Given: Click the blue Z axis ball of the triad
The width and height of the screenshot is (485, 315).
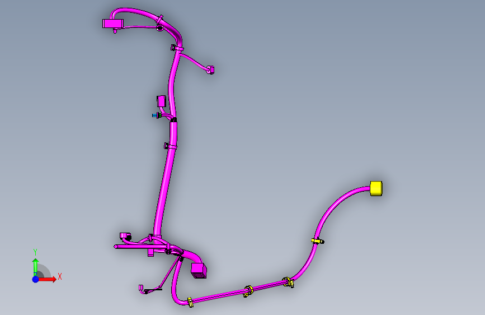Looking at the screenshot, I should click(x=36, y=279).
